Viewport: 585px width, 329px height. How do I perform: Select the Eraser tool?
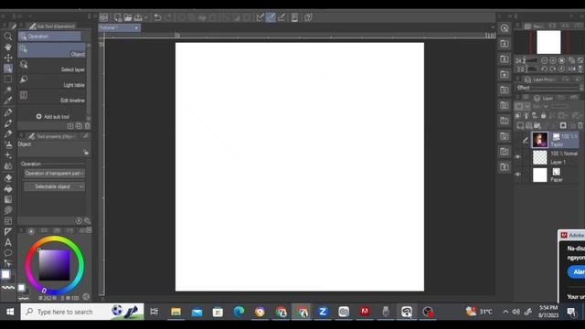click(x=8, y=178)
